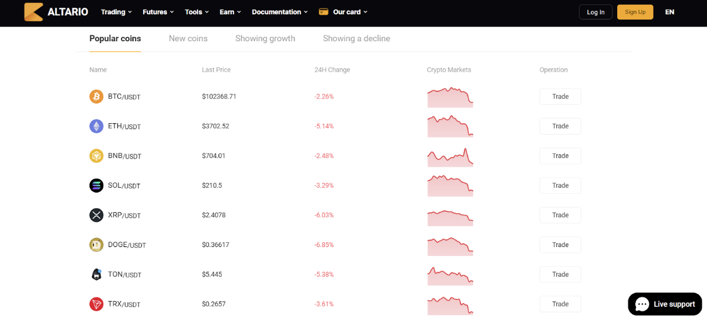Image resolution: width=707 pixels, height=332 pixels.
Task: Open the Futures dropdown menu
Action: click(x=158, y=12)
